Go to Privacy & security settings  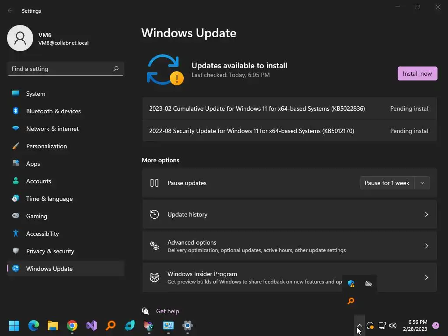[x=66, y=251]
